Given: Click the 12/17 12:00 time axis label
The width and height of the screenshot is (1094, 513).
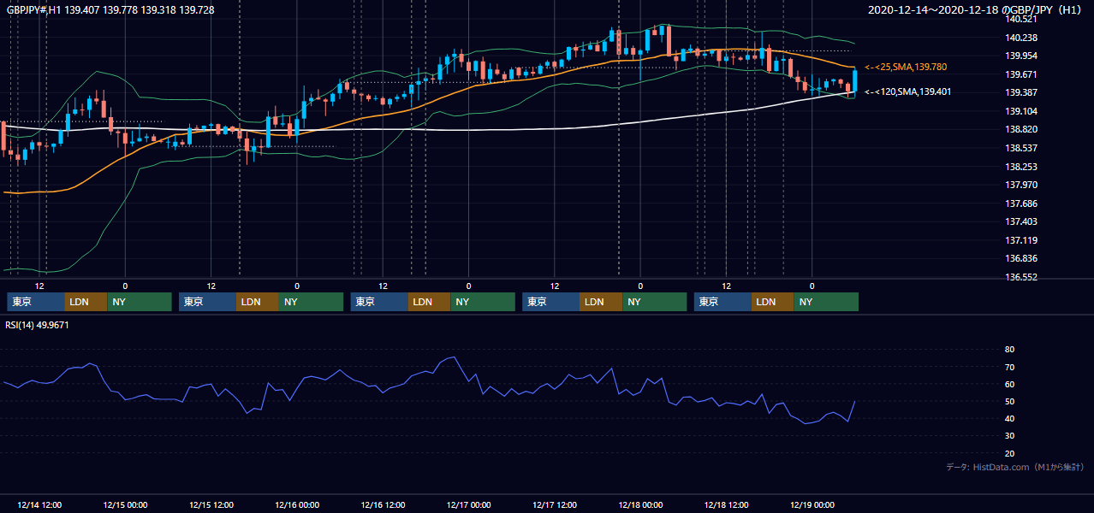Looking at the screenshot, I should [x=555, y=504].
